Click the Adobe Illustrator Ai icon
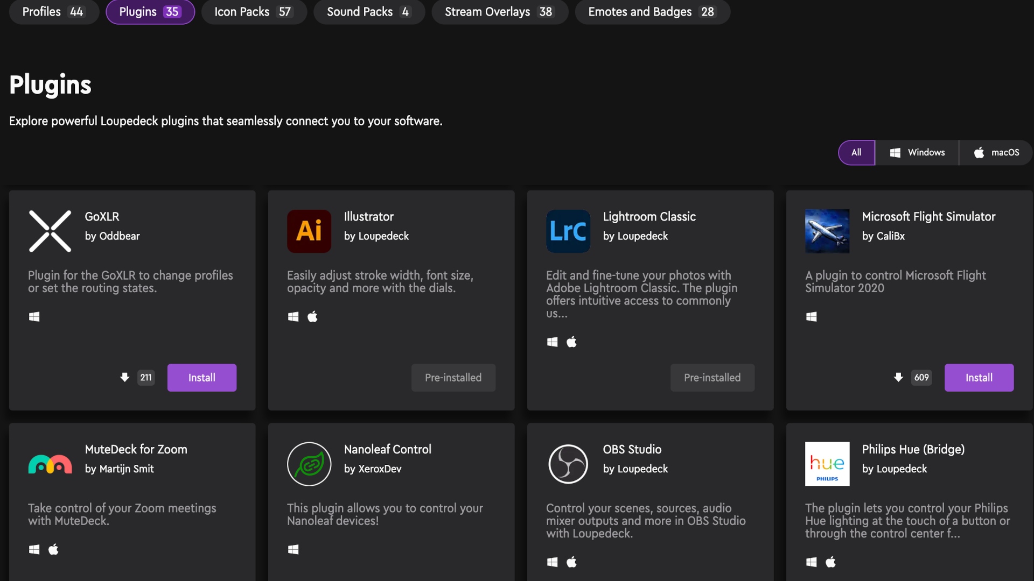The width and height of the screenshot is (1034, 581). [309, 231]
